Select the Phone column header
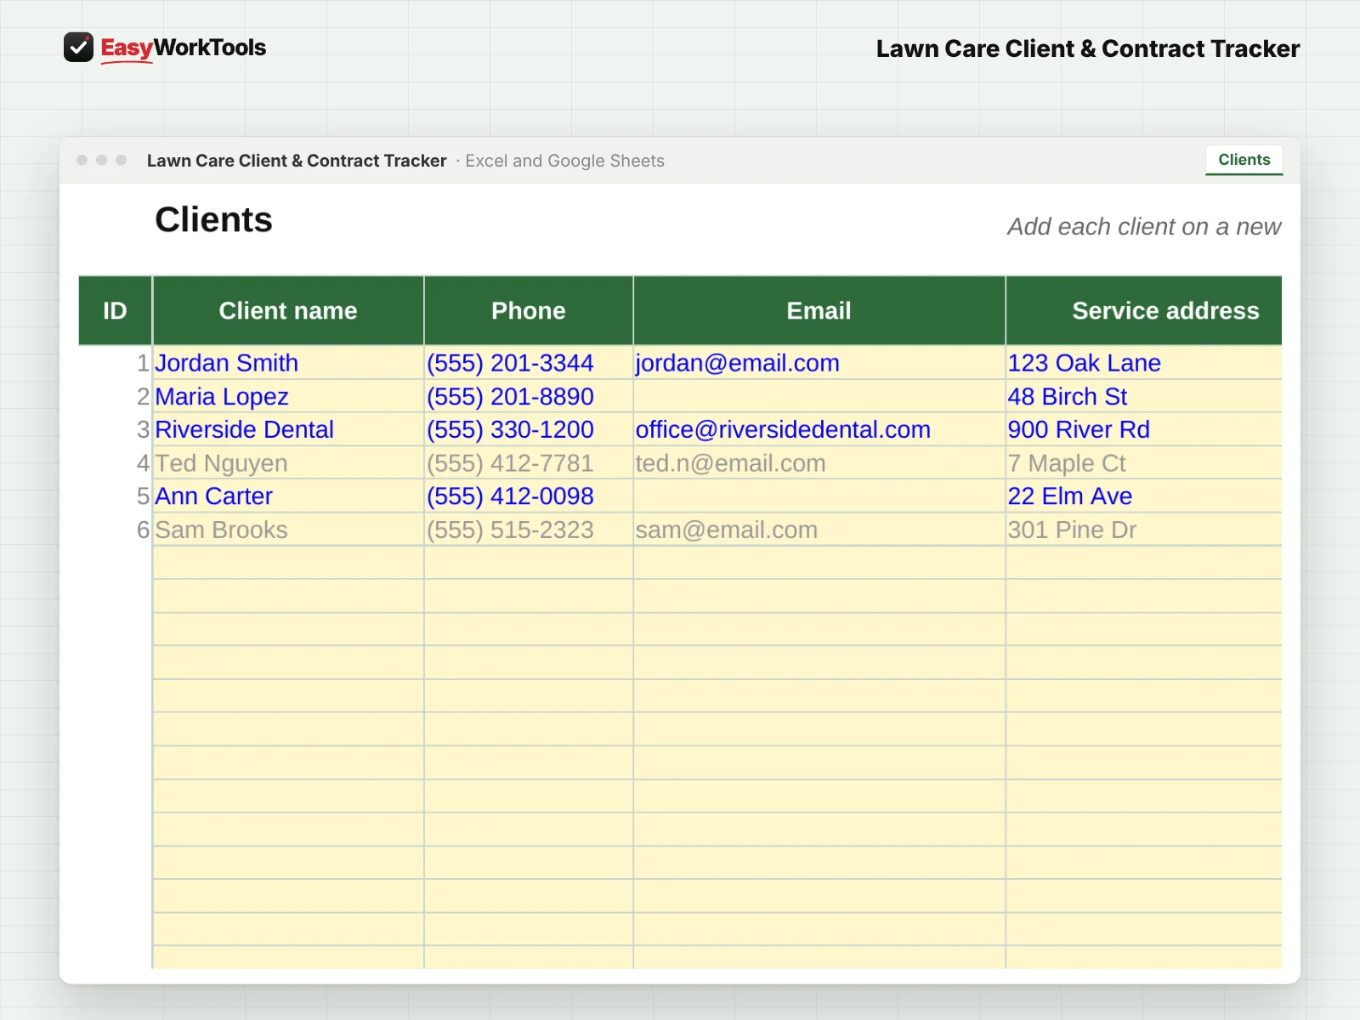Viewport: 1360px width, 1020px height. tap(529, 310)
